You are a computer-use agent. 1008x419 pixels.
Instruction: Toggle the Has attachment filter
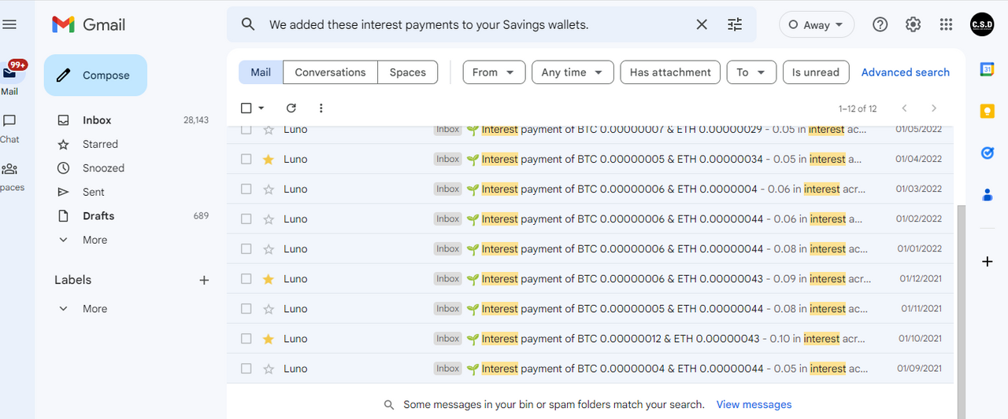click(670, 72)
